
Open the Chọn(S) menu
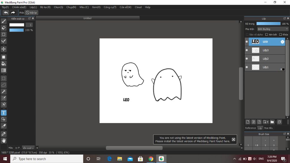[58, 7]
